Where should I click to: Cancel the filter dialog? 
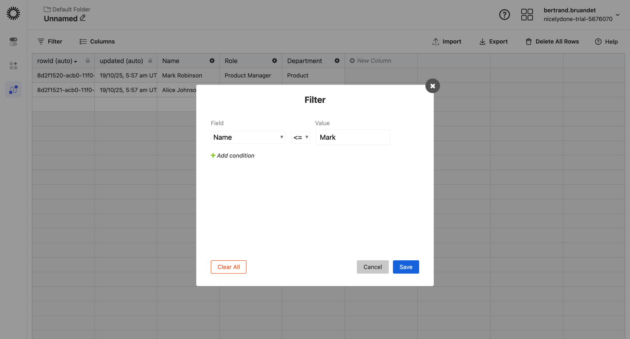pyautogui.click(x=372, y=267)
